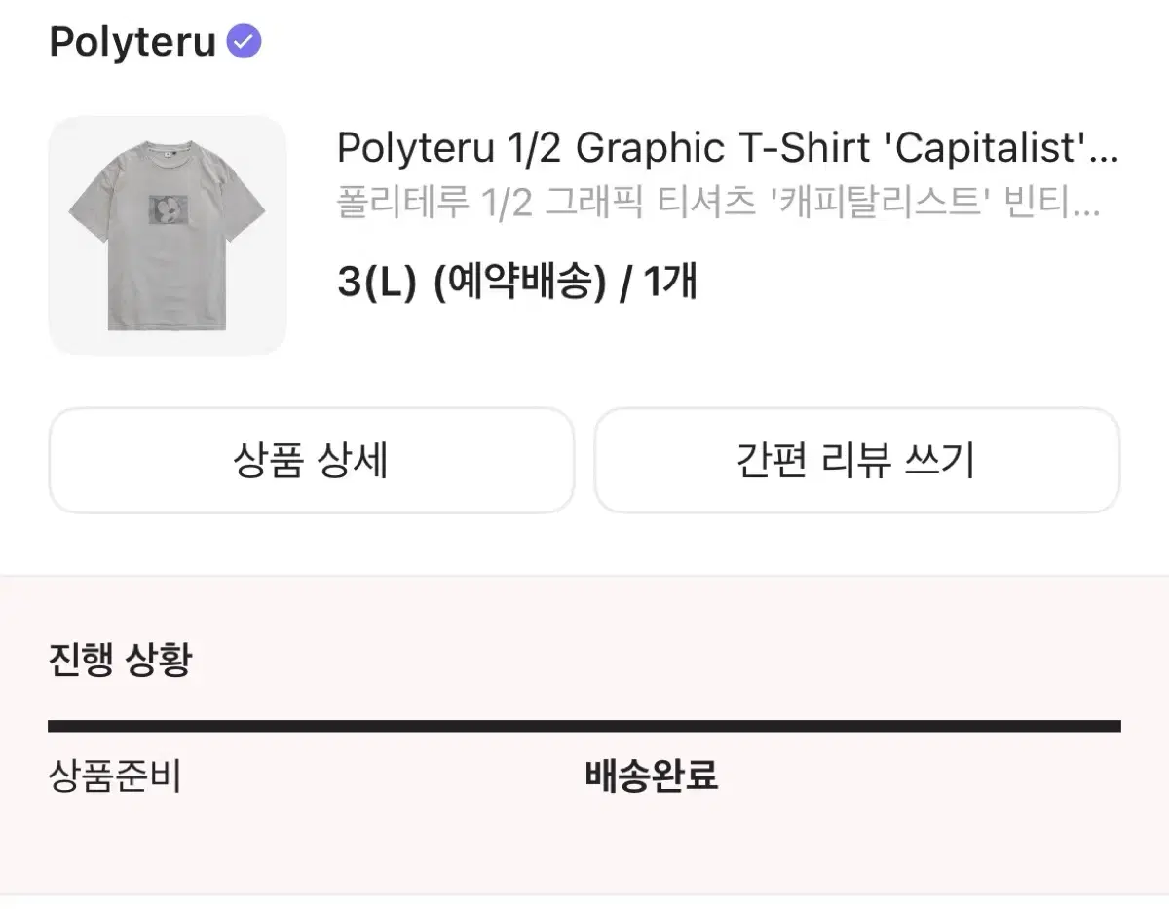Click the black delivery progress bar
Viewport: 1169px width, 909px height.
[x=584, y=726]
